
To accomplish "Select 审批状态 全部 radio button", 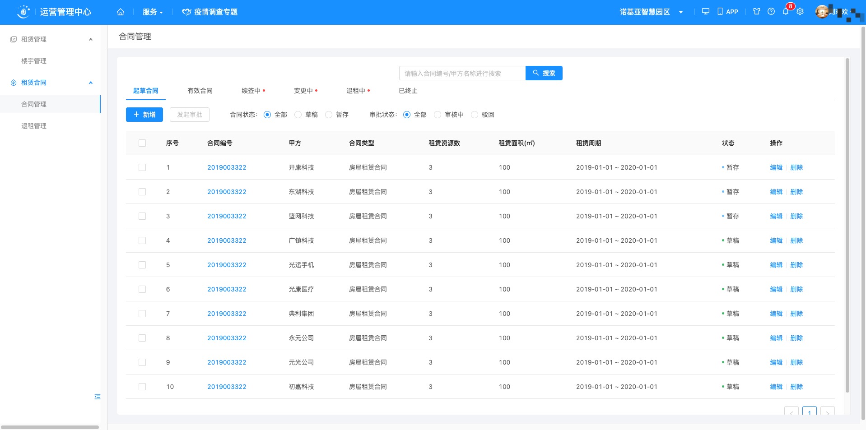I will pyautogui.click(x=407, y=115).
